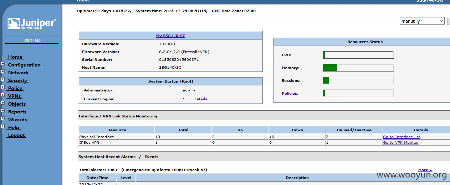Click the Policies usage bar
The height and width of the screenshot is (185, 450).
[358, 93]
